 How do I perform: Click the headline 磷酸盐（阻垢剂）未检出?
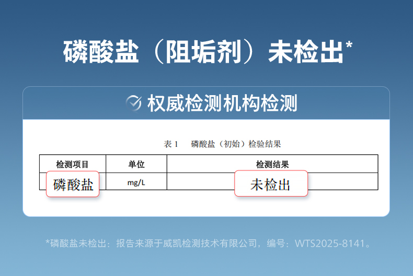208,52
